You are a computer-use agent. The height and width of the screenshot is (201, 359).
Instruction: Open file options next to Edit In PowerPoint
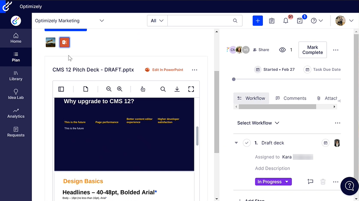click(195, 70)
